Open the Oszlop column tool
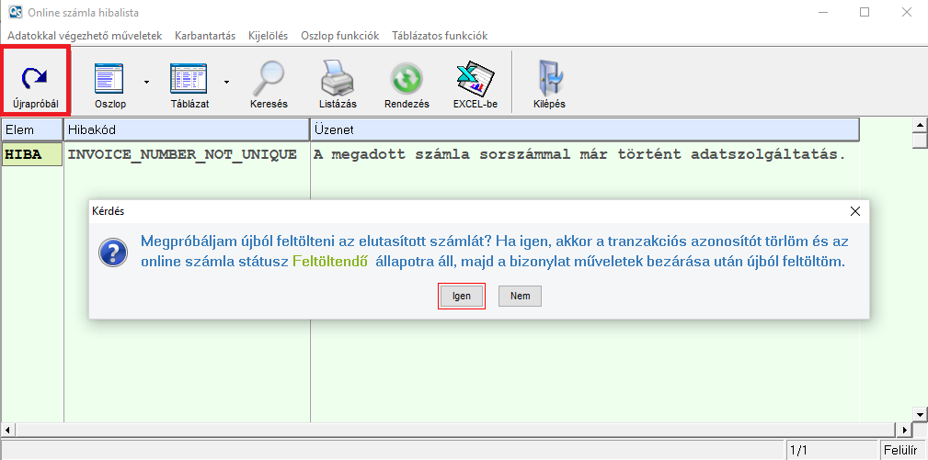928x460 pixels. 109,79
